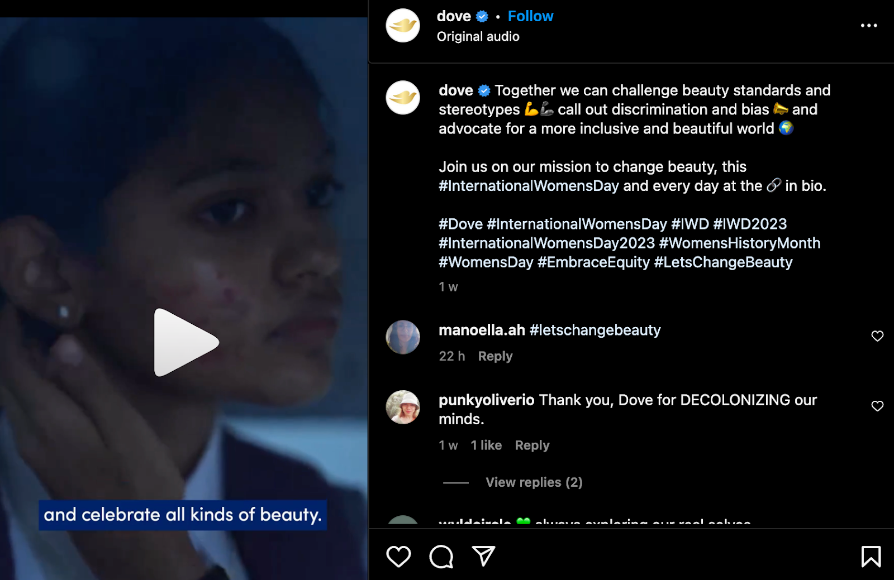Expand View replies (2)
Screen dimensions: 894x580
coord(534,482)
